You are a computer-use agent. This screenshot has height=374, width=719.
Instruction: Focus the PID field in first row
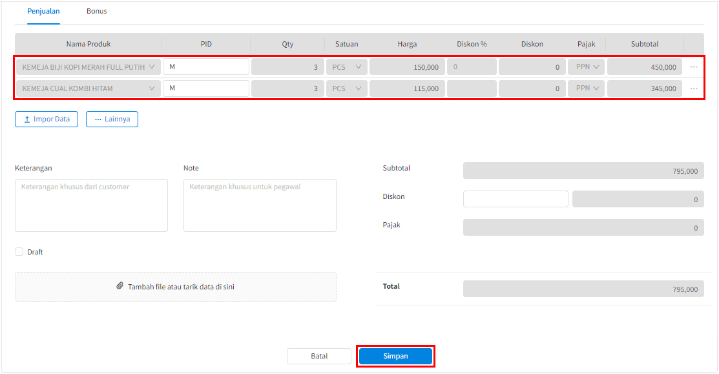(x=206, y=67)
